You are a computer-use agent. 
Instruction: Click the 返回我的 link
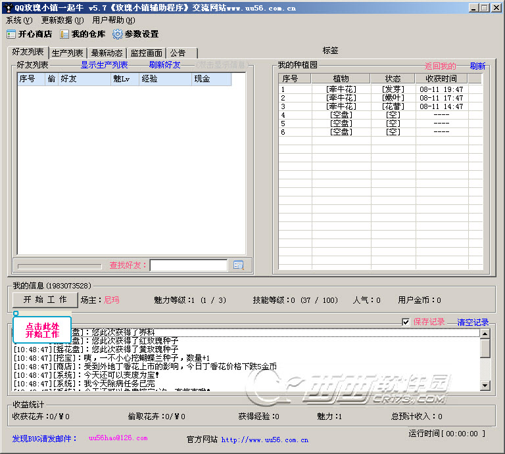[441, 66]
